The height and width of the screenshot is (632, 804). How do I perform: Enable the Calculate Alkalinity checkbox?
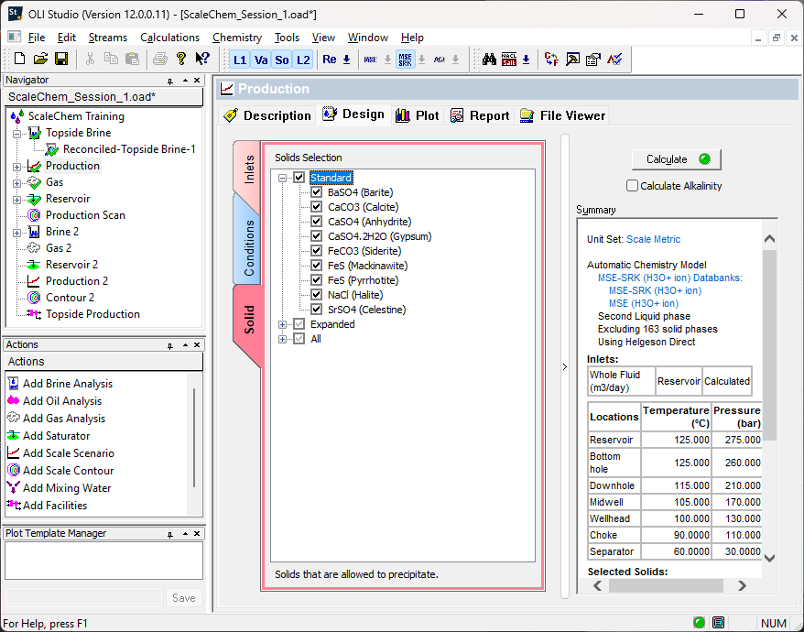pos(632,186)
